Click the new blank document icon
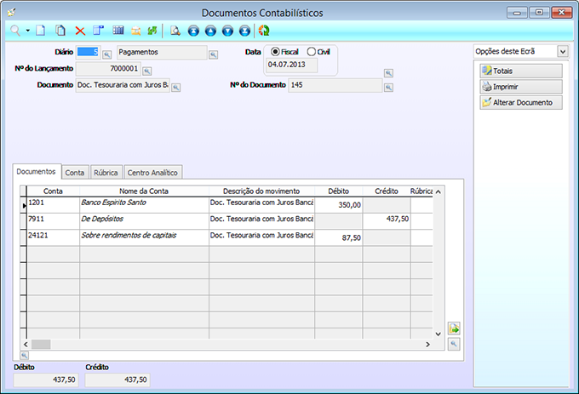This screenshot has width=579, height=394. [41, 31]
